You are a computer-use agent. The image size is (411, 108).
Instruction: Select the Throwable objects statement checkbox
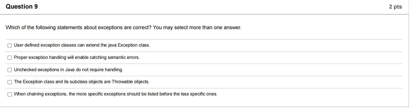(x=10, y=82)
